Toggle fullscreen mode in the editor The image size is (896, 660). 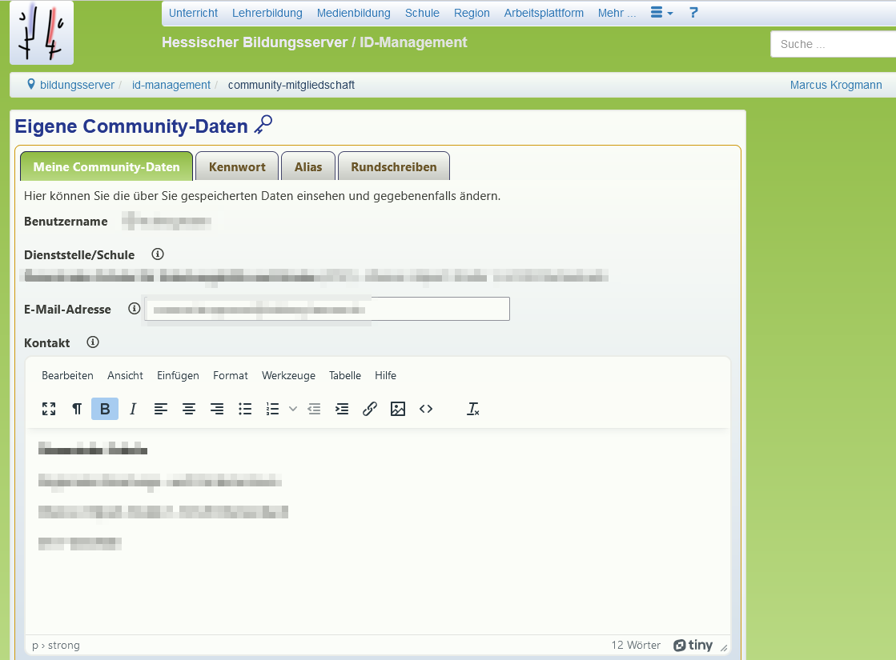coord(49,409)
